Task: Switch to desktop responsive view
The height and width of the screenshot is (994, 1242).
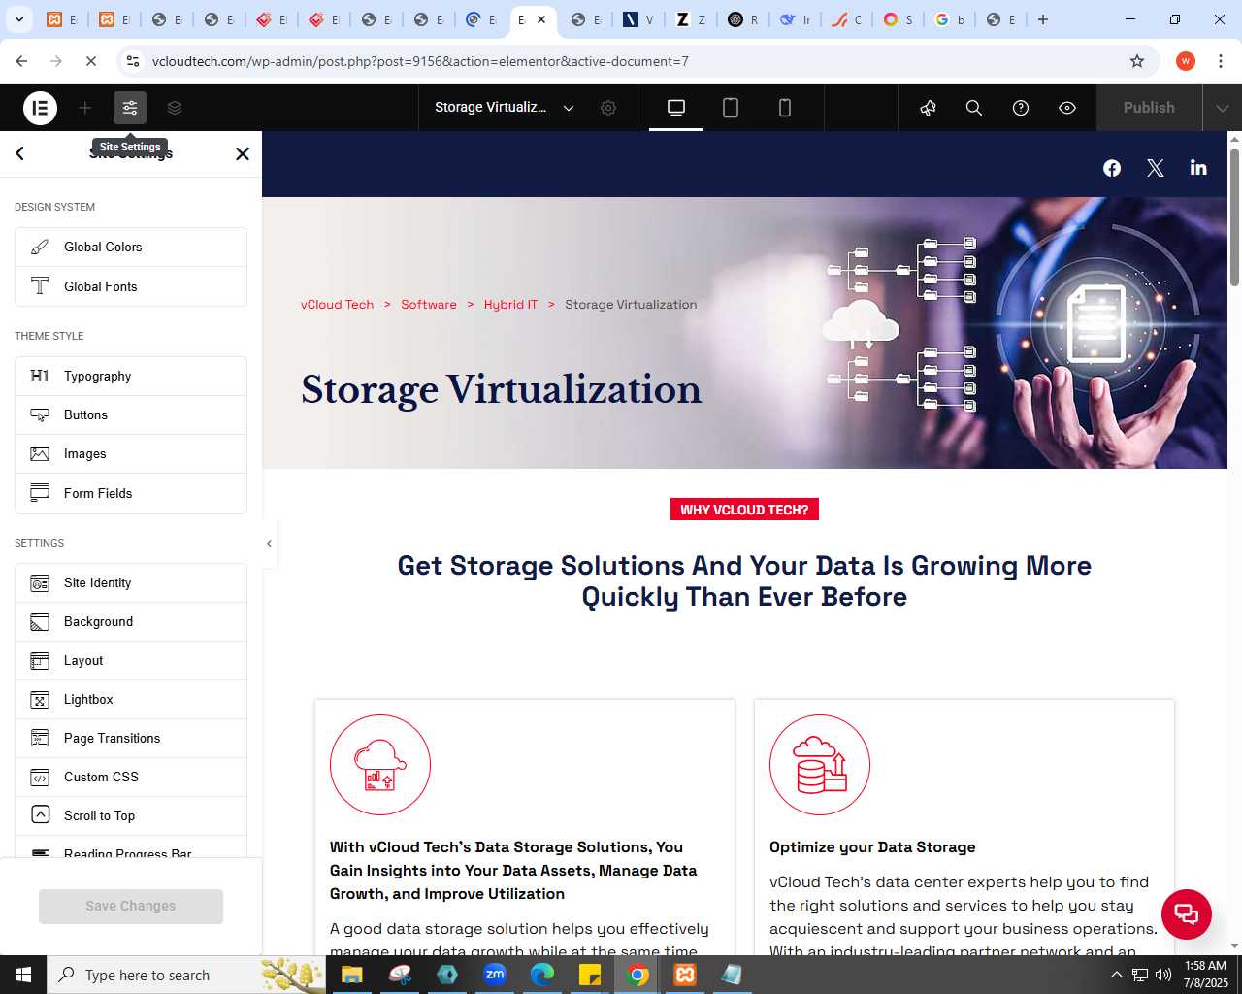Action: [676, 108]
